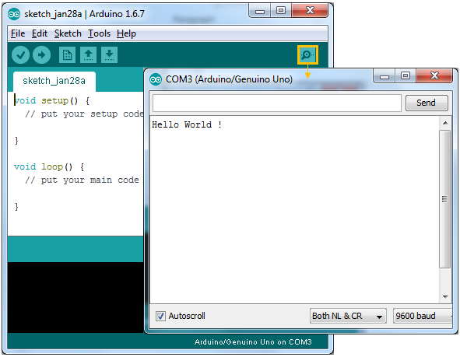Image resolution: width=460 pixels, height=357 pixels.
Task: Open the Serial Monitor magnifier icon
Action: pyautogui.click(x=307, y=54)
